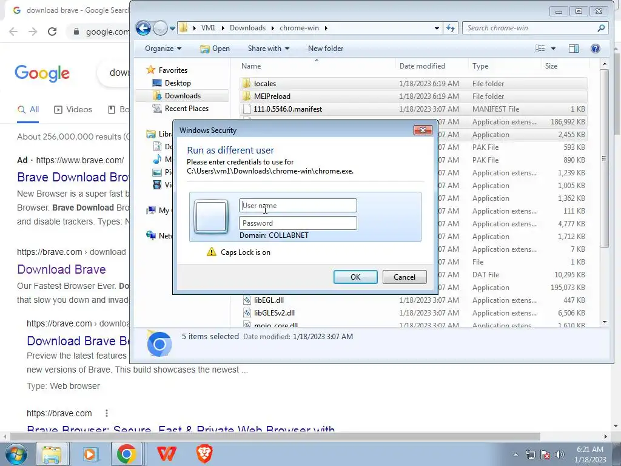Click the change view icon

click(540, 49)
